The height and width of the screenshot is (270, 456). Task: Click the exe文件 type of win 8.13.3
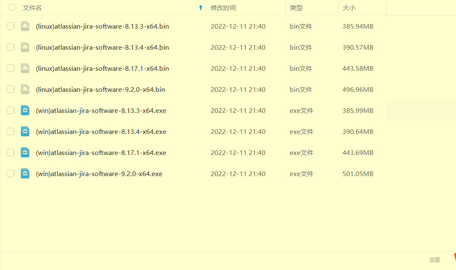pyautogui.click(x=301, y=111)
